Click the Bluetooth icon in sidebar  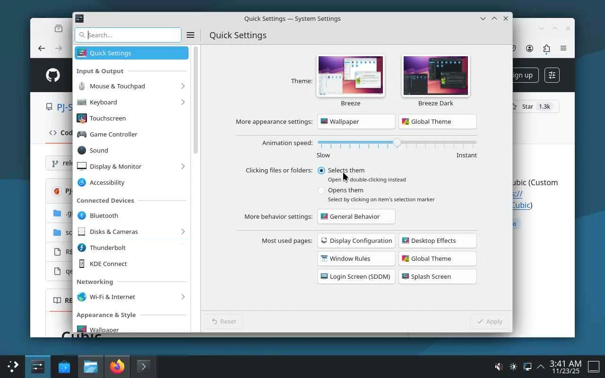click(82, 215)
